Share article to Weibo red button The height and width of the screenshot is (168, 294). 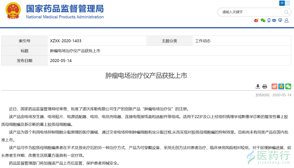point(274,86)
